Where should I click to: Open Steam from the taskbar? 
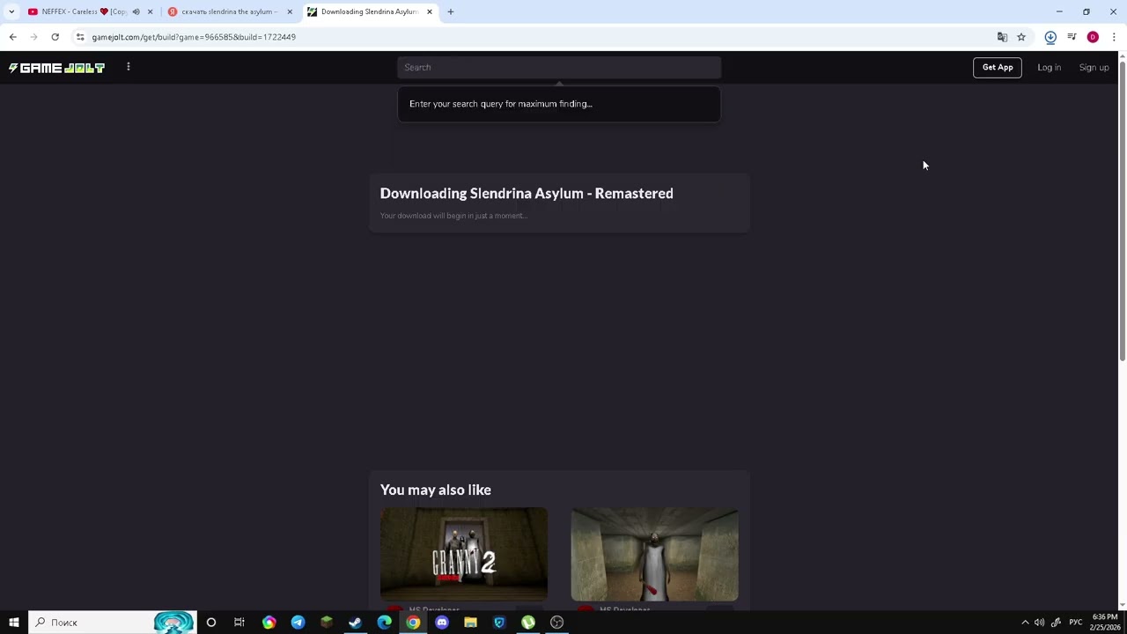355,623
